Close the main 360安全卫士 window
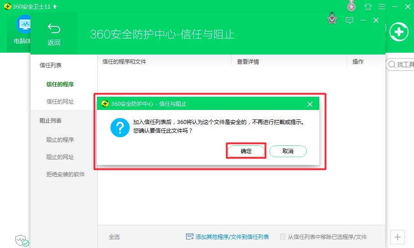The width and height of the screenshot is (414, 248). click(x=408, y=7)
